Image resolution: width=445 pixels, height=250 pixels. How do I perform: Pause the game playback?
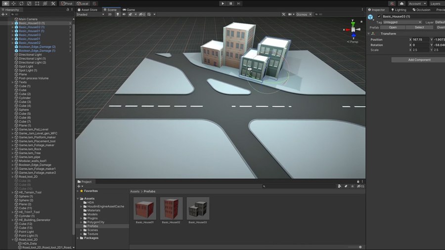pos(231,3)
